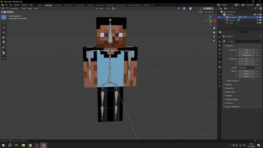Hide the Light in viewport via eye icon

258,23
